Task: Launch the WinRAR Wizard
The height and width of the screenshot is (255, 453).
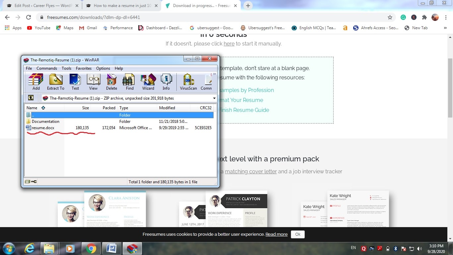Action: click(148, 82)
